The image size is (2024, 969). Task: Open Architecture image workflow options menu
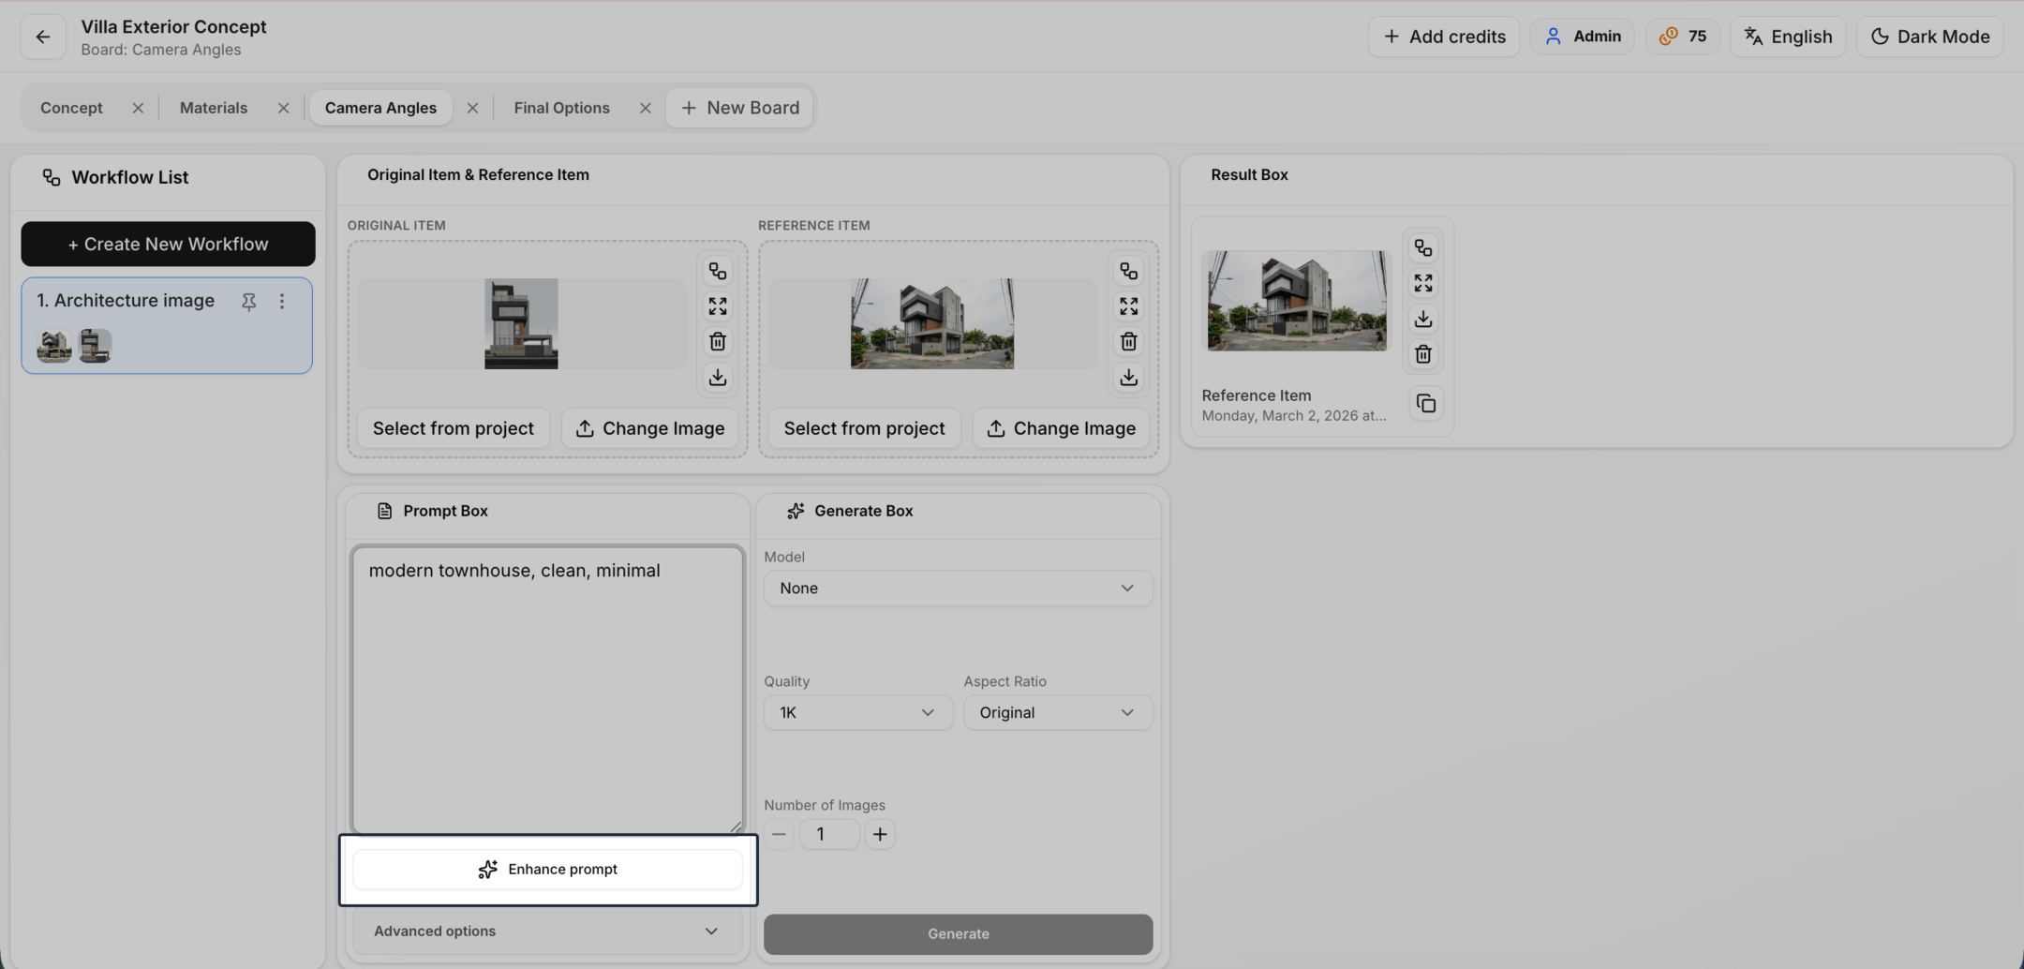coord(282,301)
